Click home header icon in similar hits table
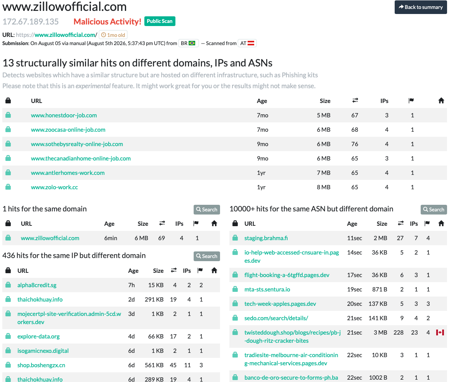449x382 pixels. coord(441,100)
